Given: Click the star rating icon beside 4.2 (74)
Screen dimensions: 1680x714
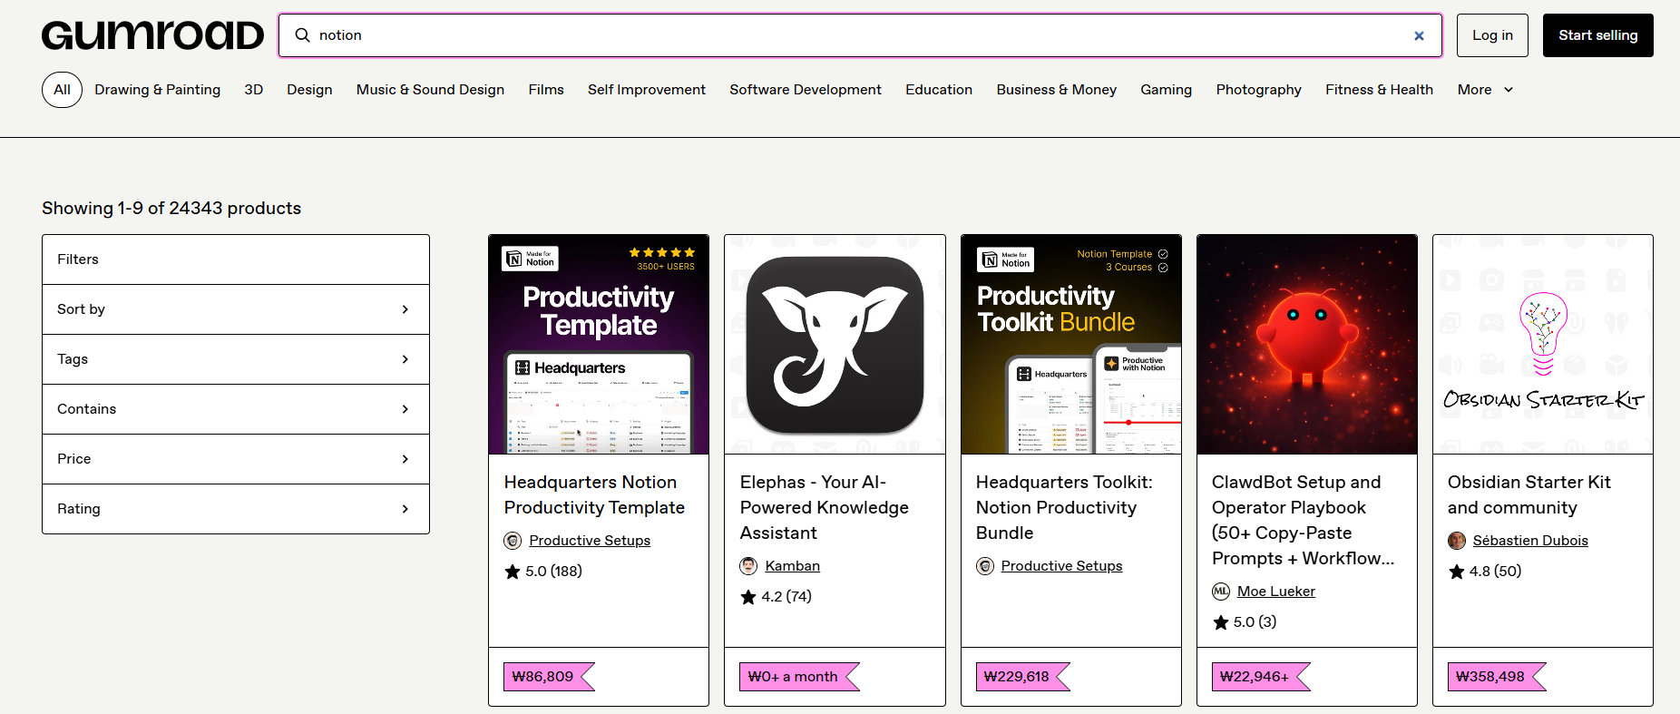Looking at the screenshot, I should 748,597.
